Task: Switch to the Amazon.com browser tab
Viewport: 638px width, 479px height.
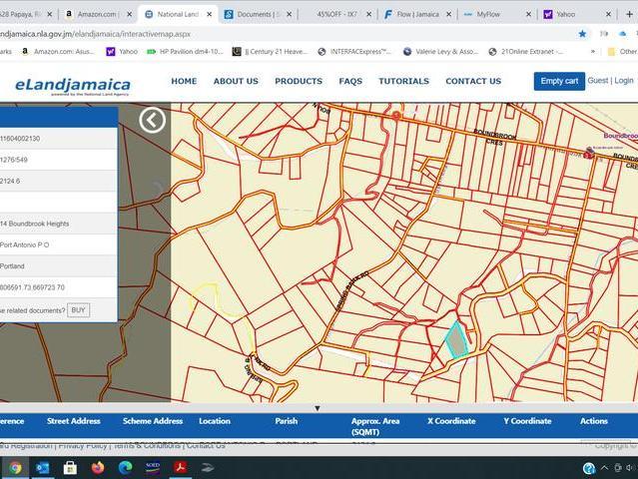Action: pyautogui.click(x=98, y=14)
